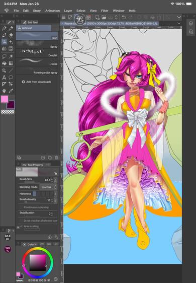Select the Decoration sparkle tool
Image resolution: width=196 pixels, height=283 pixels.
[11, 42]
